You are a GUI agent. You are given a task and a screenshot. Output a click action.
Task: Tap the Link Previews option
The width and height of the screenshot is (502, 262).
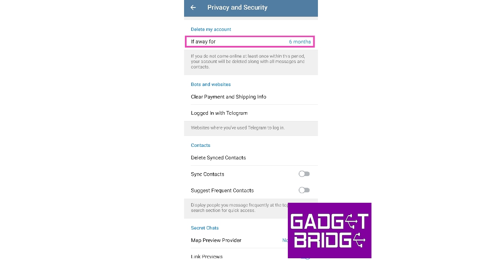[x=207, y=257]
